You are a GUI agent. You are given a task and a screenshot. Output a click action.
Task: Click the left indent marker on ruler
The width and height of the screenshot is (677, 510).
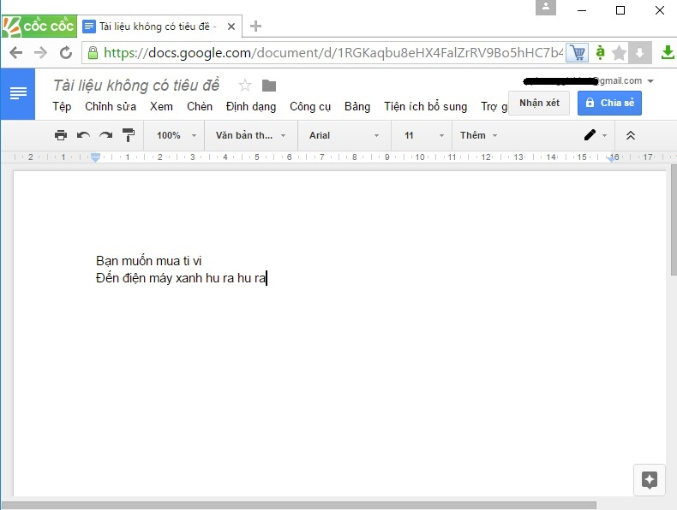click(96, 157)
